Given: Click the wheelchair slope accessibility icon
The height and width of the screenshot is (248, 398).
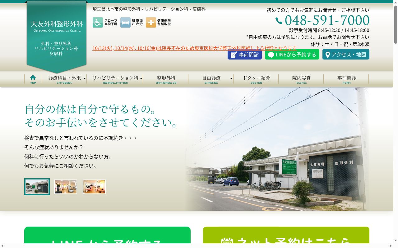Looking at the screenshot, I should 98,22.
